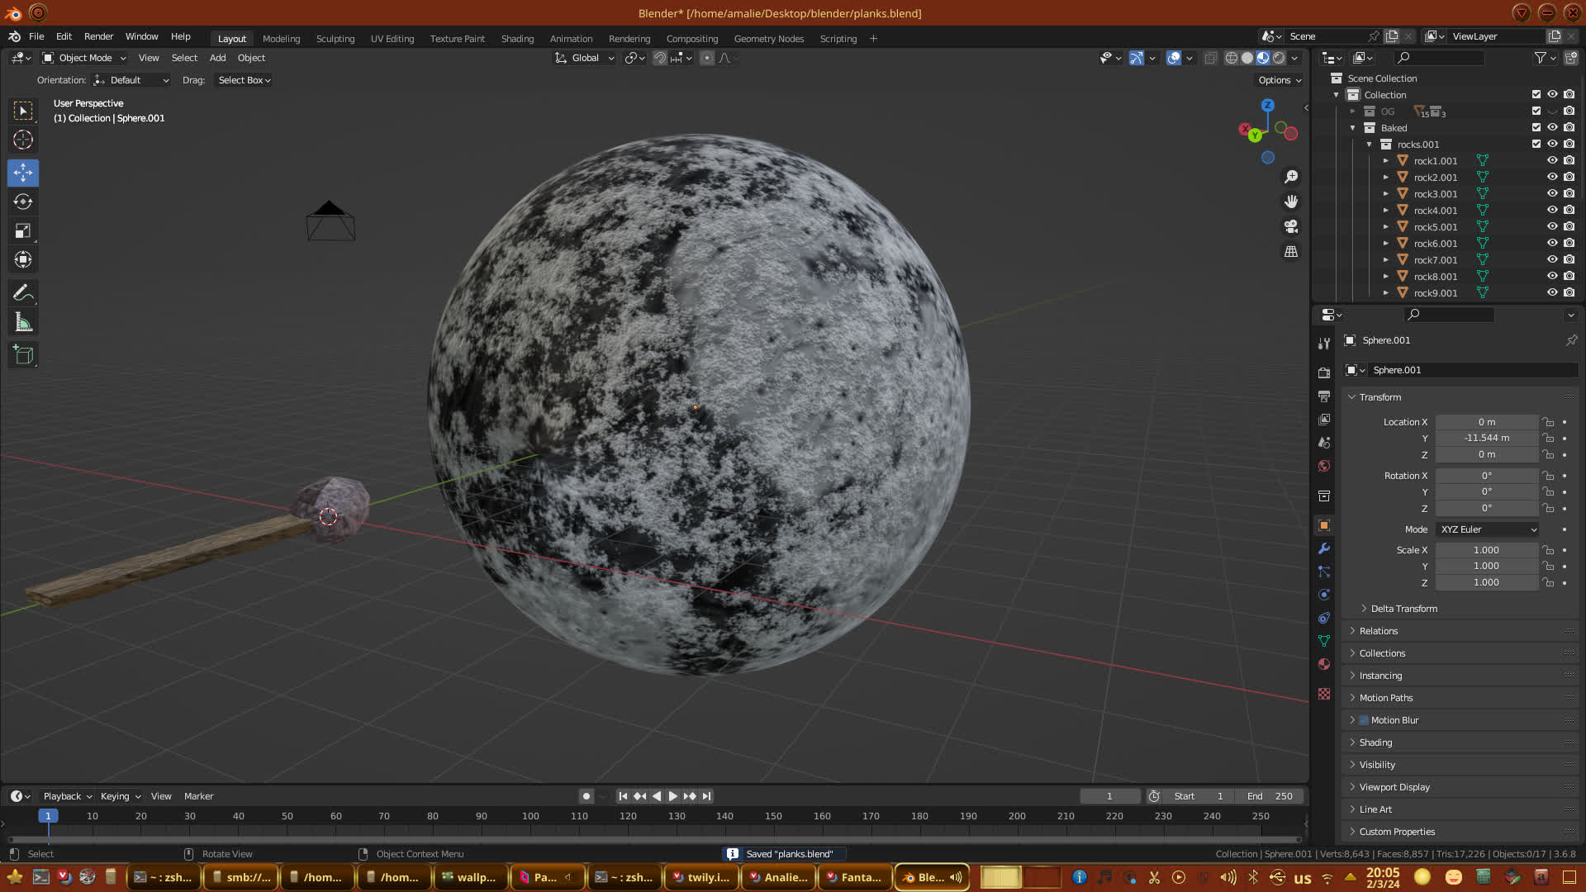The width and height of the screenshot is (1586, 892).
Task: Enable the Motion Blur checkbox
Action: tap(1364, 720)
